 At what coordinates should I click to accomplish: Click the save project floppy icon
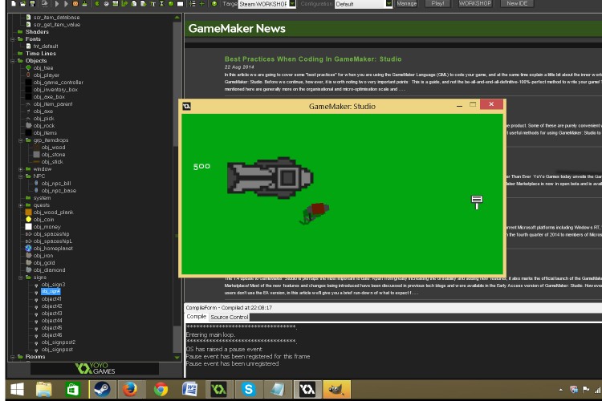tap(32, 3)
